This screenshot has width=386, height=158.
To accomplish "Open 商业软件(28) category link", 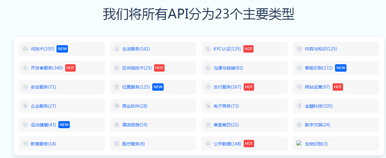I will [x=135, y=106].
